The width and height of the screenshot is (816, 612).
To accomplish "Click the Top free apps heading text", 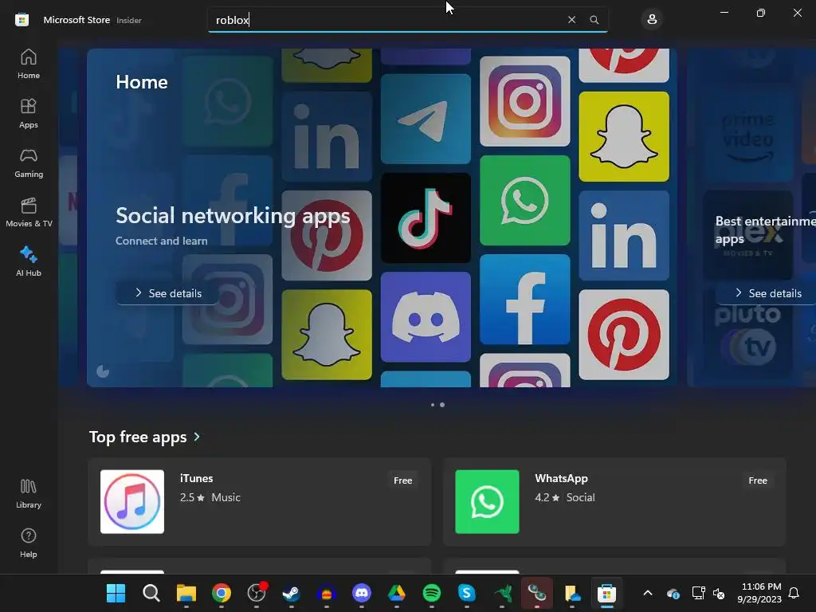I will 138,437.
